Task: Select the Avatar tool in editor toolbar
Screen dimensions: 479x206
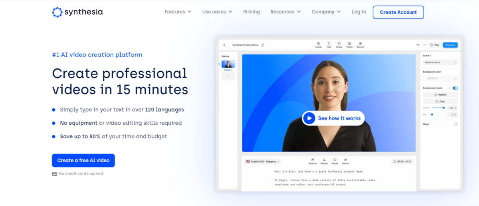Action: pyautogui.click(x=319, y=45)
